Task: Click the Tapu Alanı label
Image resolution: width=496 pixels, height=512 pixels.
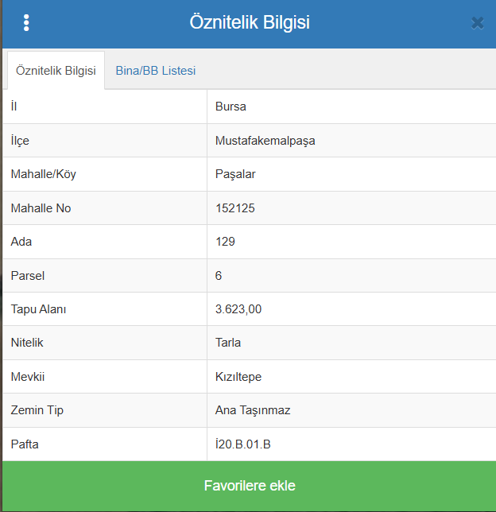Action: pyautogui.click(x=38, y=309)
